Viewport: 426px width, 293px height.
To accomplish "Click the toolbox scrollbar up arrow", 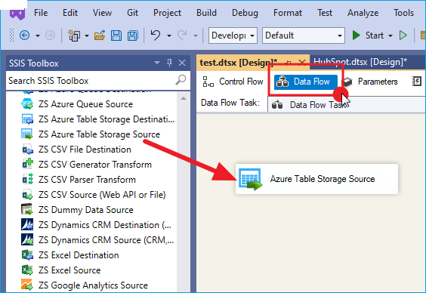I will (184, 99).
